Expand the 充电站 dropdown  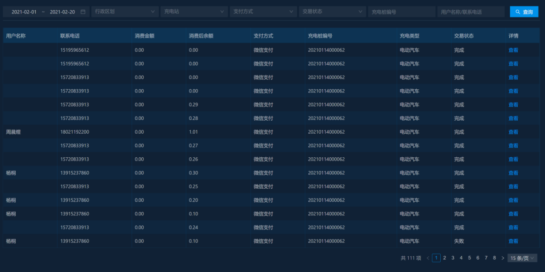click(193, 12)
